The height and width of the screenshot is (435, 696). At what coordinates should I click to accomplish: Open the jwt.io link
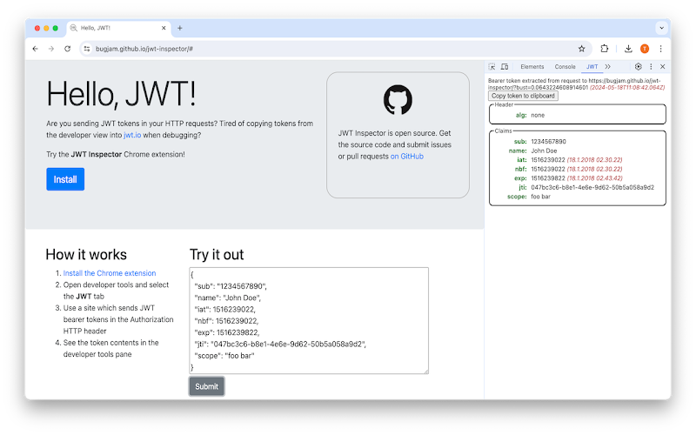click(x=132, y=135)
